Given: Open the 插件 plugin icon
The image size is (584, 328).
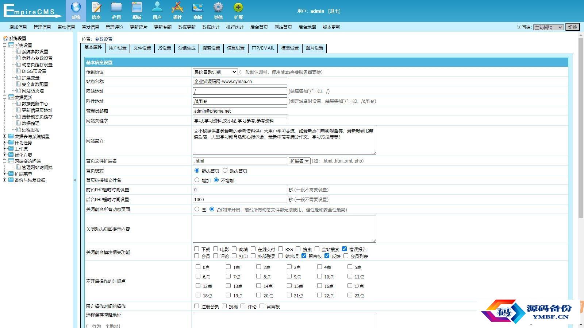Looking at the screenshot, I should click(177, 8).
